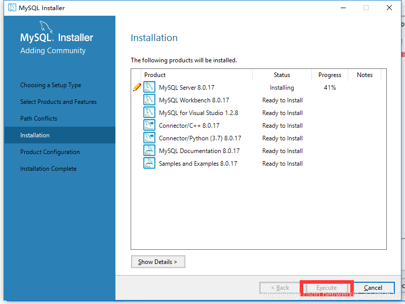Viewport: 405px width, 304px height.
Task: Click the Progress column header
Action: [x=330, y=75]
